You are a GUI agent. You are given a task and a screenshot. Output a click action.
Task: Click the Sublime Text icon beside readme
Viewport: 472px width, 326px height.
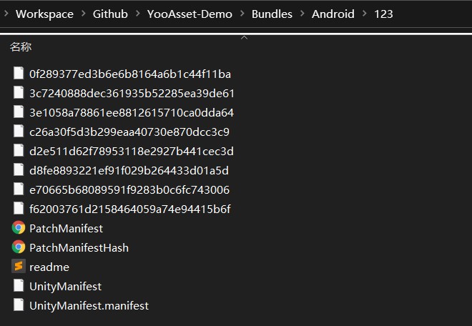(x=19, y=267)
